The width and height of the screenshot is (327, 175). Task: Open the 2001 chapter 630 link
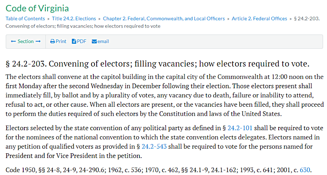pyautogui.click(x=304, y=170)
